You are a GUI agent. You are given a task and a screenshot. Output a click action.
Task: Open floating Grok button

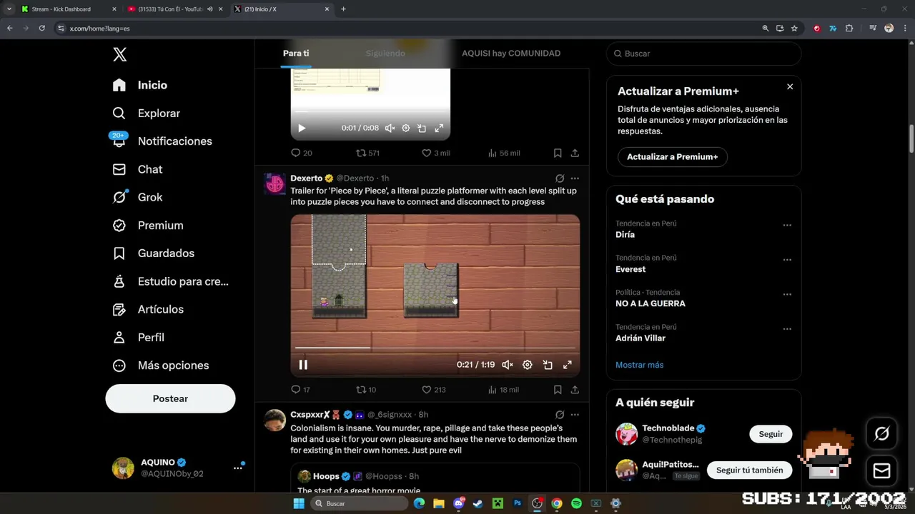(x=882, y=433)
